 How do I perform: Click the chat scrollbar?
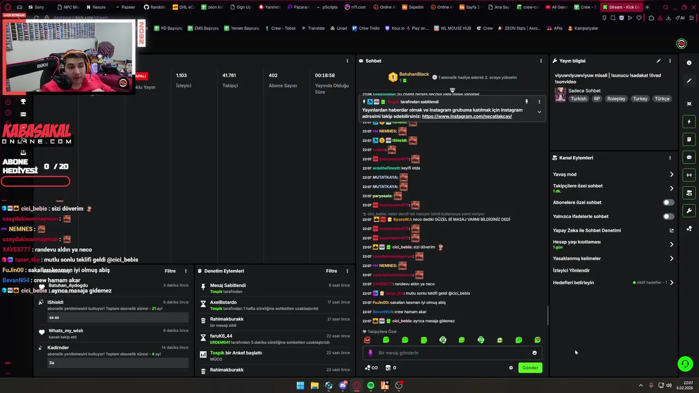548,315
